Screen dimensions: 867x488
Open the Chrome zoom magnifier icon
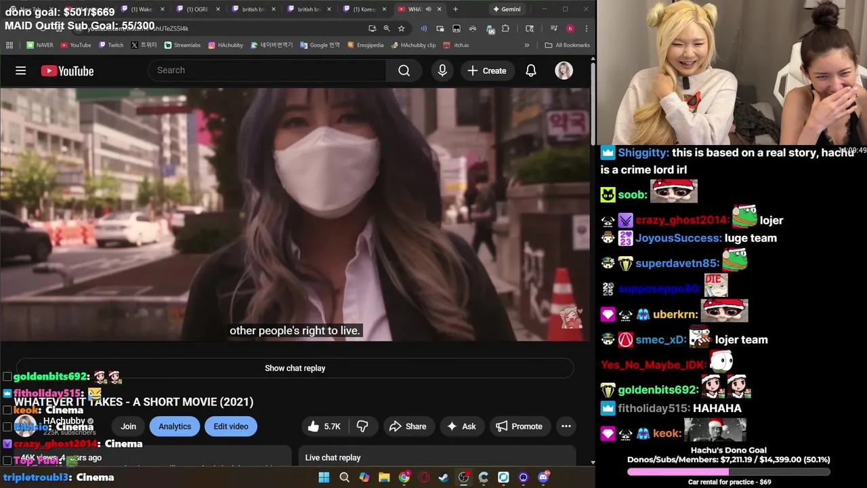(387, 28)
